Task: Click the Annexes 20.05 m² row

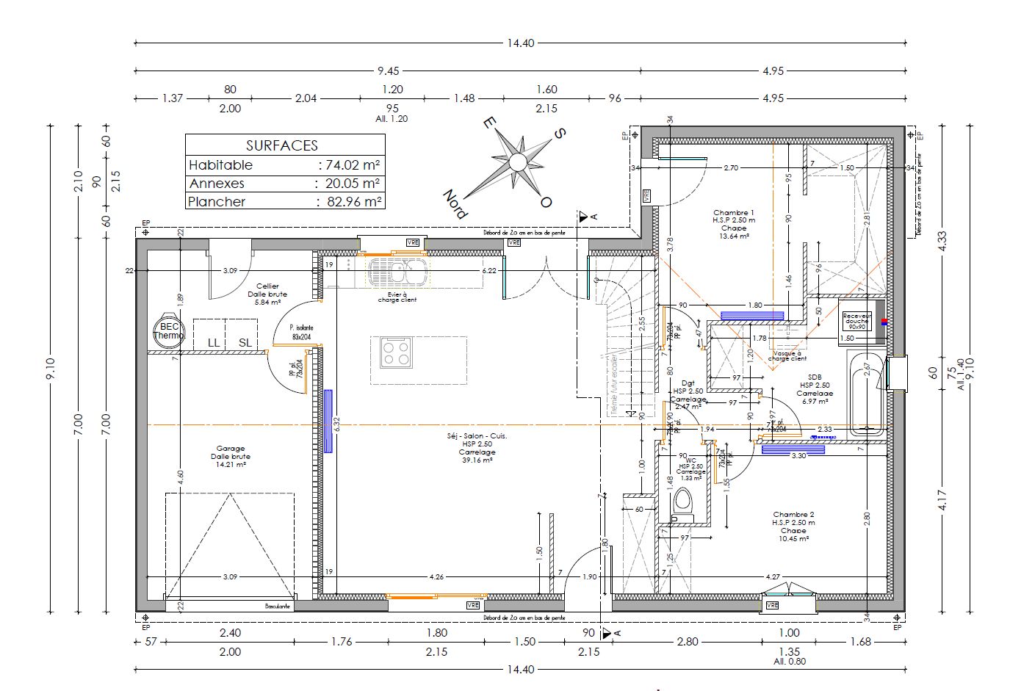Action: (284, 184)
